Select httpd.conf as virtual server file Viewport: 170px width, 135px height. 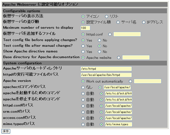click(83, 34)
